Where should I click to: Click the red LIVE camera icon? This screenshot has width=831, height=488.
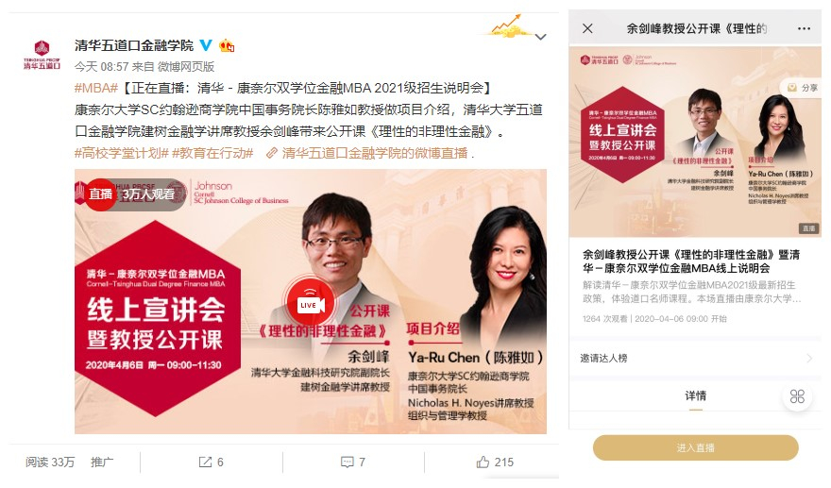pyautogui.click(x=310, y=304)
